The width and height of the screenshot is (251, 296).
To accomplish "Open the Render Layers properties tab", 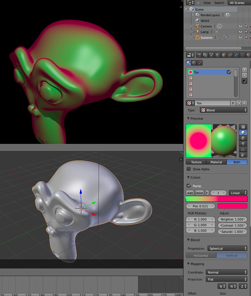I will click(x=205, y=55).
